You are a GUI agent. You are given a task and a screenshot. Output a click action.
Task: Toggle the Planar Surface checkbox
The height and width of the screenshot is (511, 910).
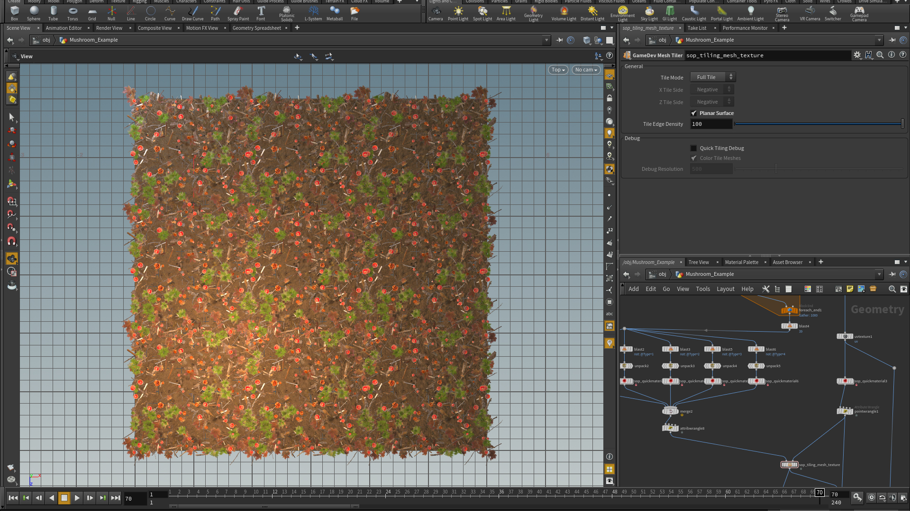pos(694,113)
